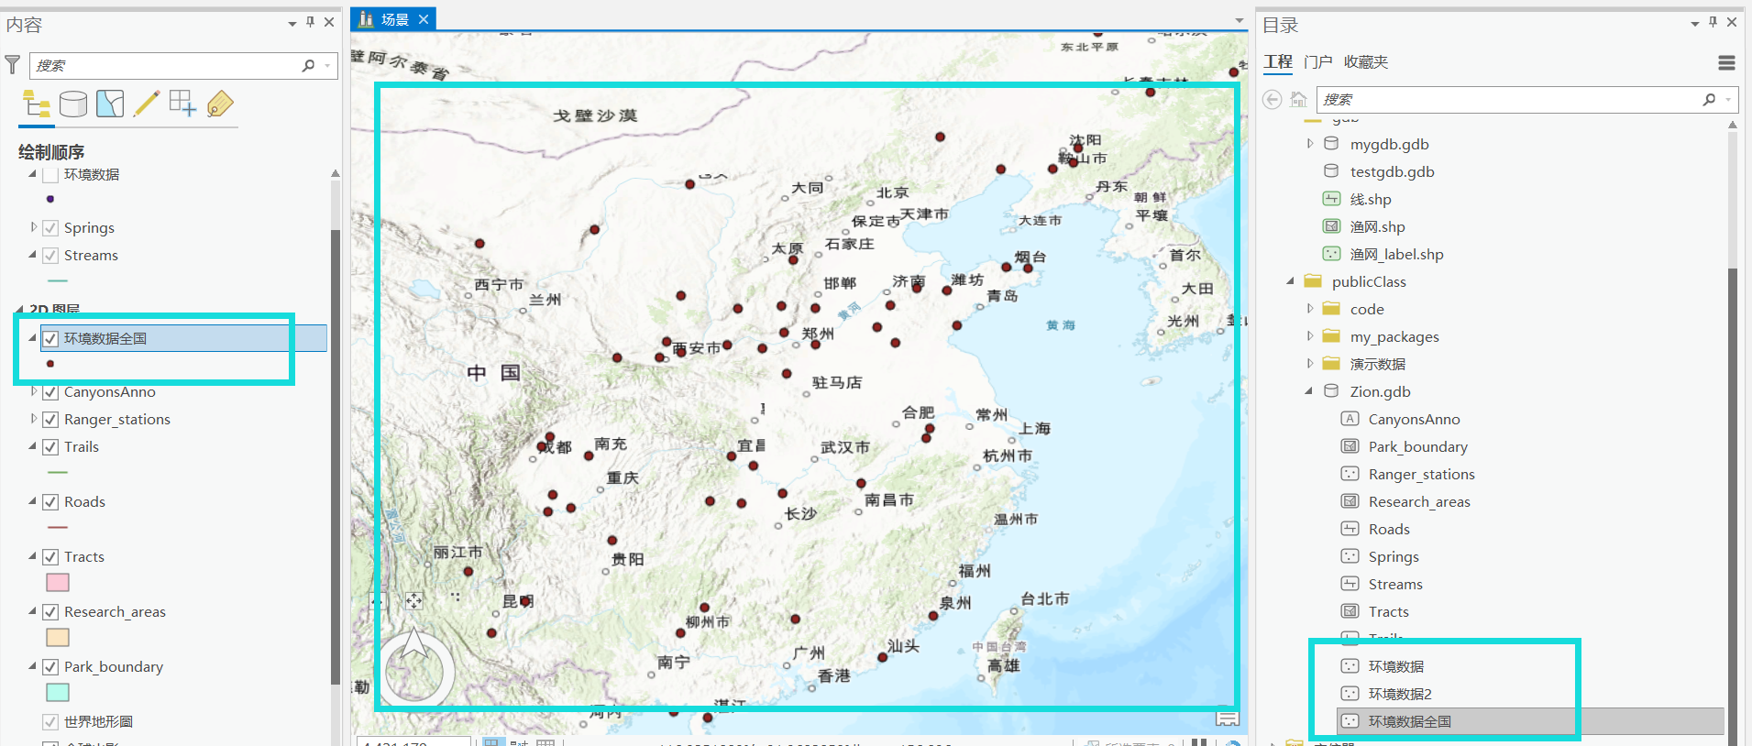Open the Catalog pane hamburger menu
This screenshot has height=746, width=1752.
click(x=1726, y=62)
